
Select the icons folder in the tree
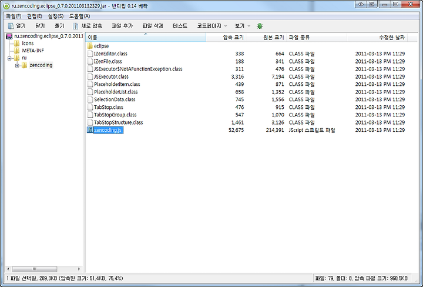coord(28,43)
